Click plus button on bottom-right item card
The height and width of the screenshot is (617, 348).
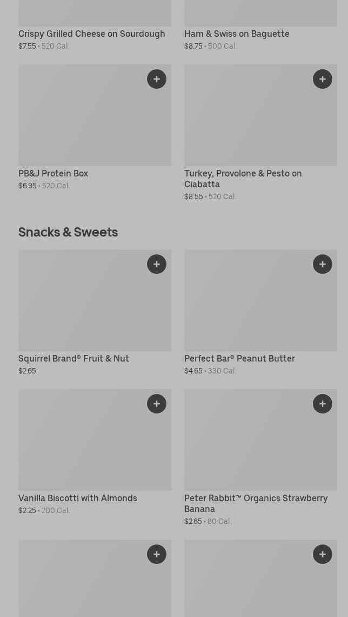pyautogui.click(x=323, y=554)
